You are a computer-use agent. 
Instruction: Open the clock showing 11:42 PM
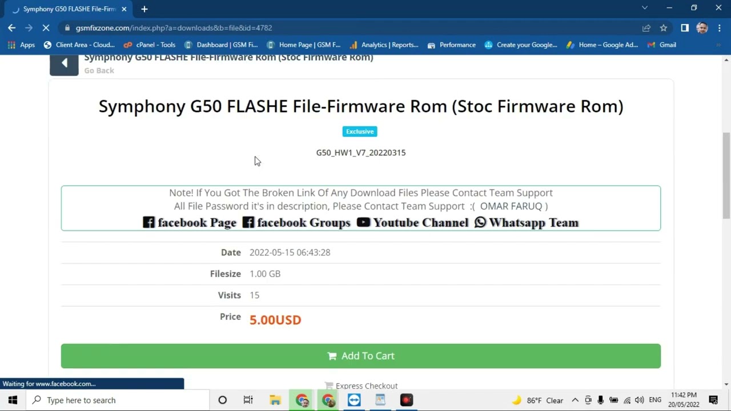[684, 400]
